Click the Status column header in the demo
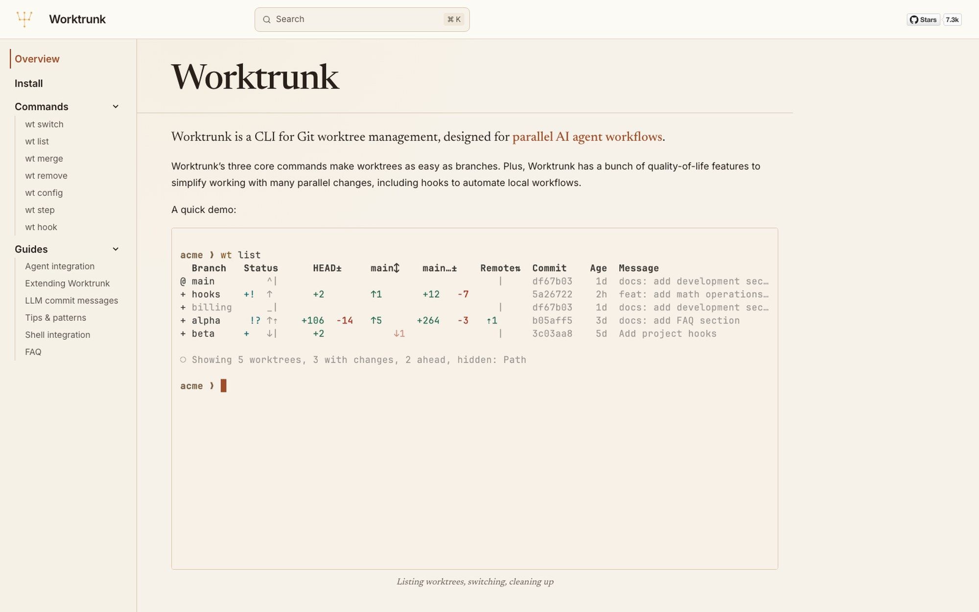This screenshot has height=612, width=979. click(x=261, y=268)
